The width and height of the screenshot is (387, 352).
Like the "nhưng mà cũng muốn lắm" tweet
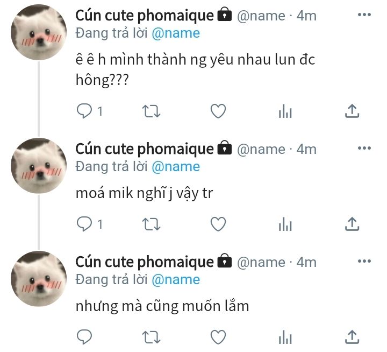click(x=218, y=337)
